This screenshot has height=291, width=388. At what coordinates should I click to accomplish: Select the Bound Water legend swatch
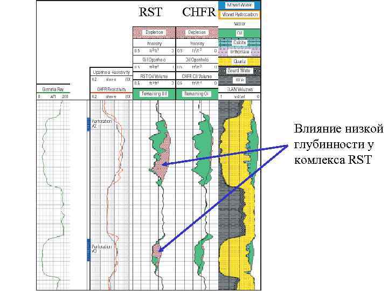[x=239, y=71]
